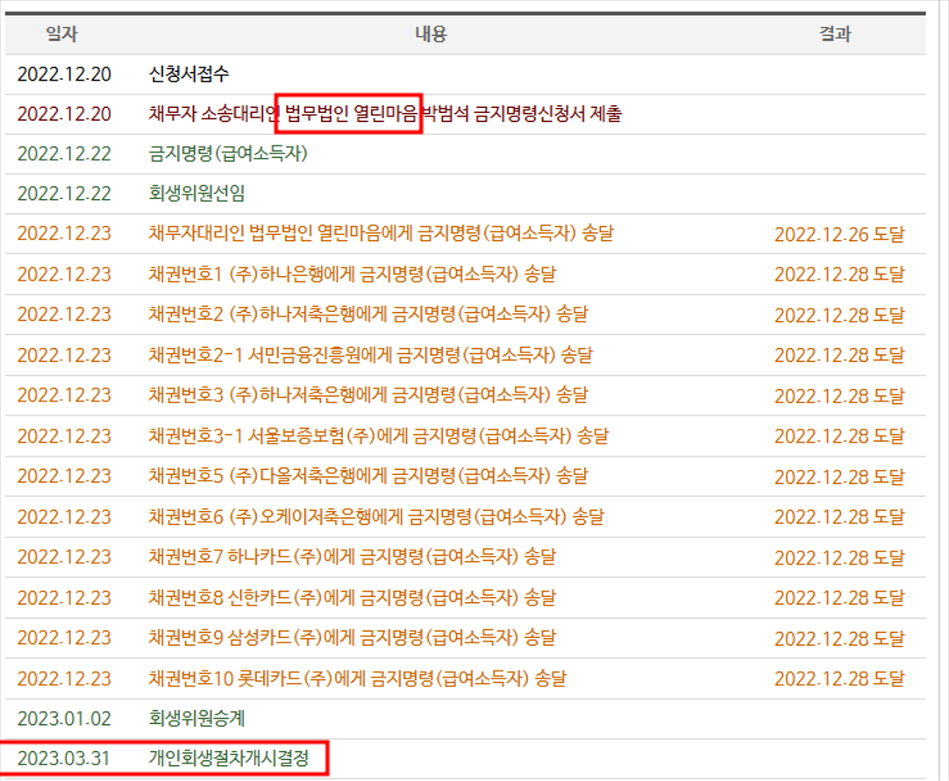Click 도달 result for 채권번호1 하나은행
The image size is (949, 781).
coord(839,274)
